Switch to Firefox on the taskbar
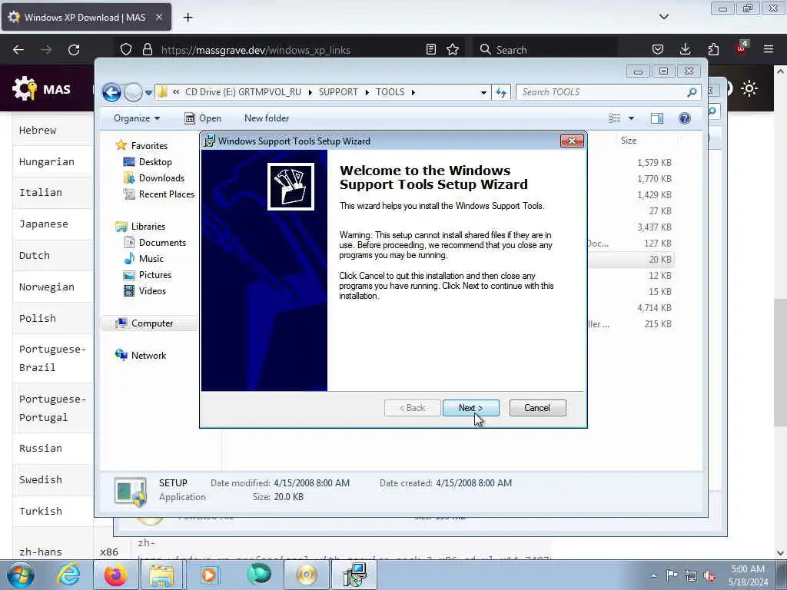 [115, 575]
